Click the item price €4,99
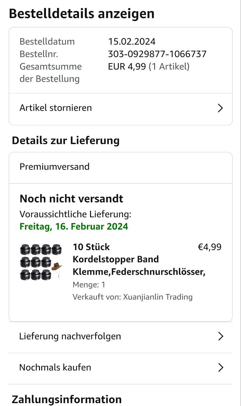241x406 pixels. [x=210, y=247]
